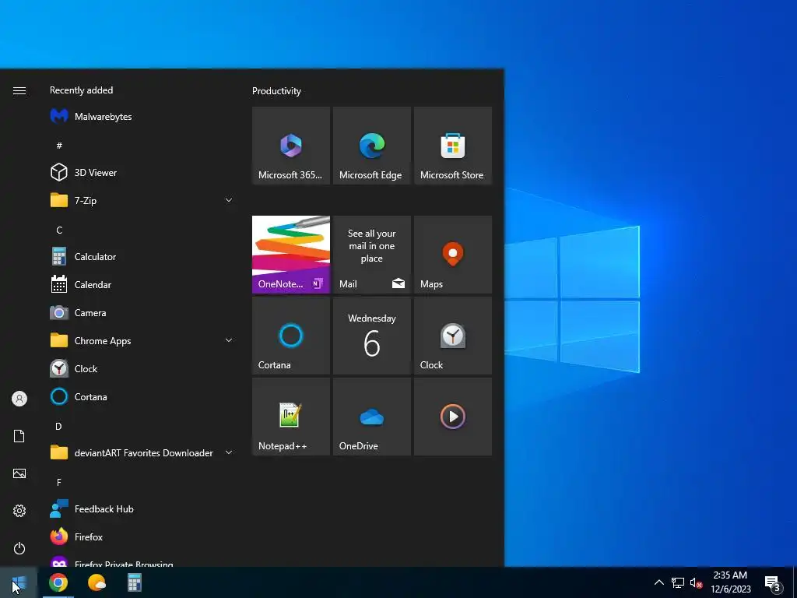Open the Wednesday 6 calendar tile
Image resolution: width=797 pixels, height=598 pixels.
[x=371, y=336]
